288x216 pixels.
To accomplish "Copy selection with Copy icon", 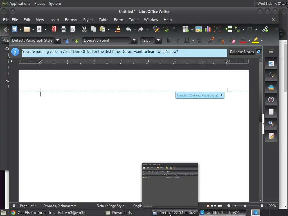I will [x=94, y=29].
